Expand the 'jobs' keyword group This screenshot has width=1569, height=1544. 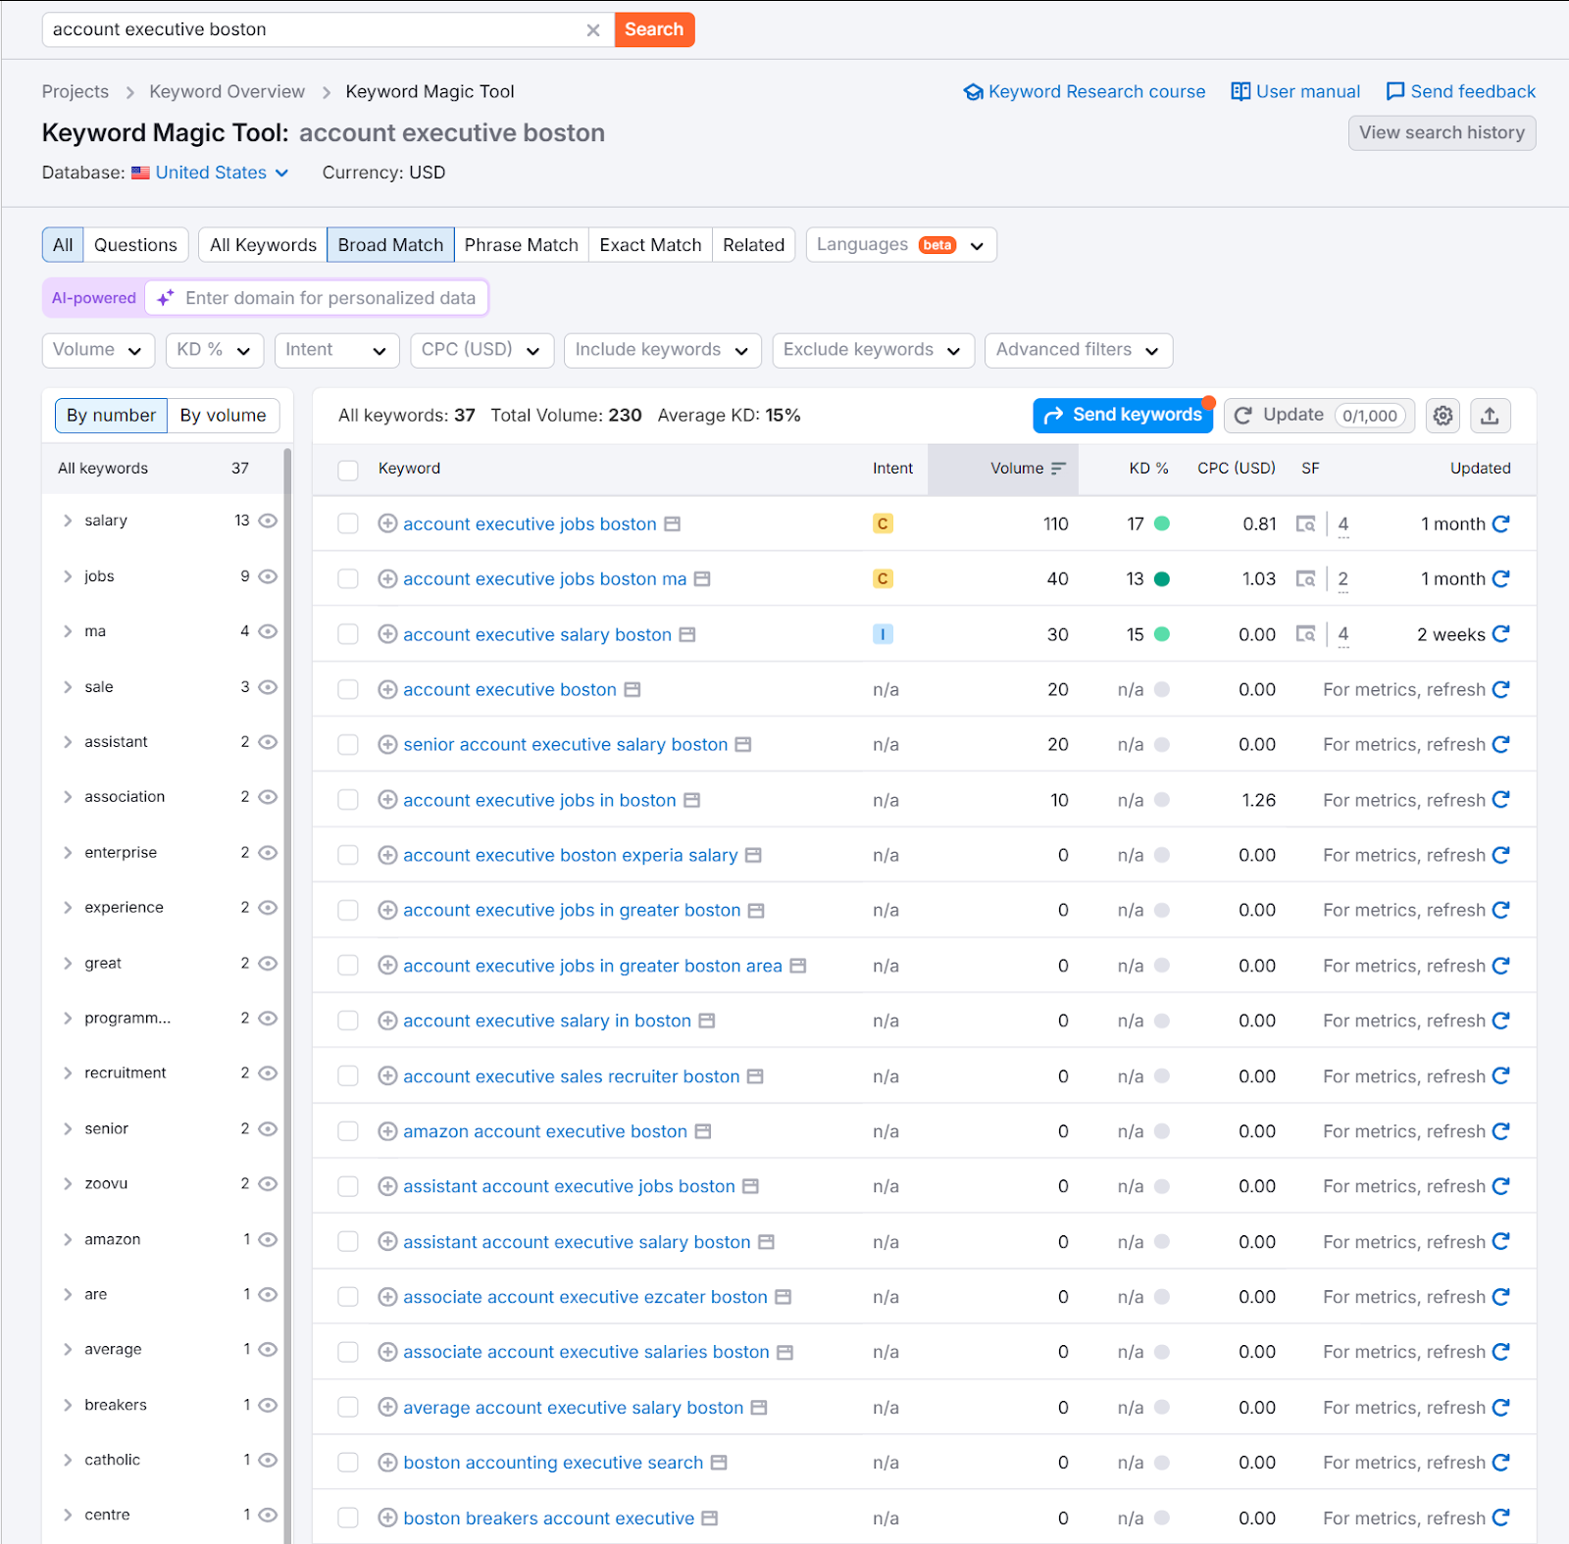pyautogui.click(x=68, y=576)
